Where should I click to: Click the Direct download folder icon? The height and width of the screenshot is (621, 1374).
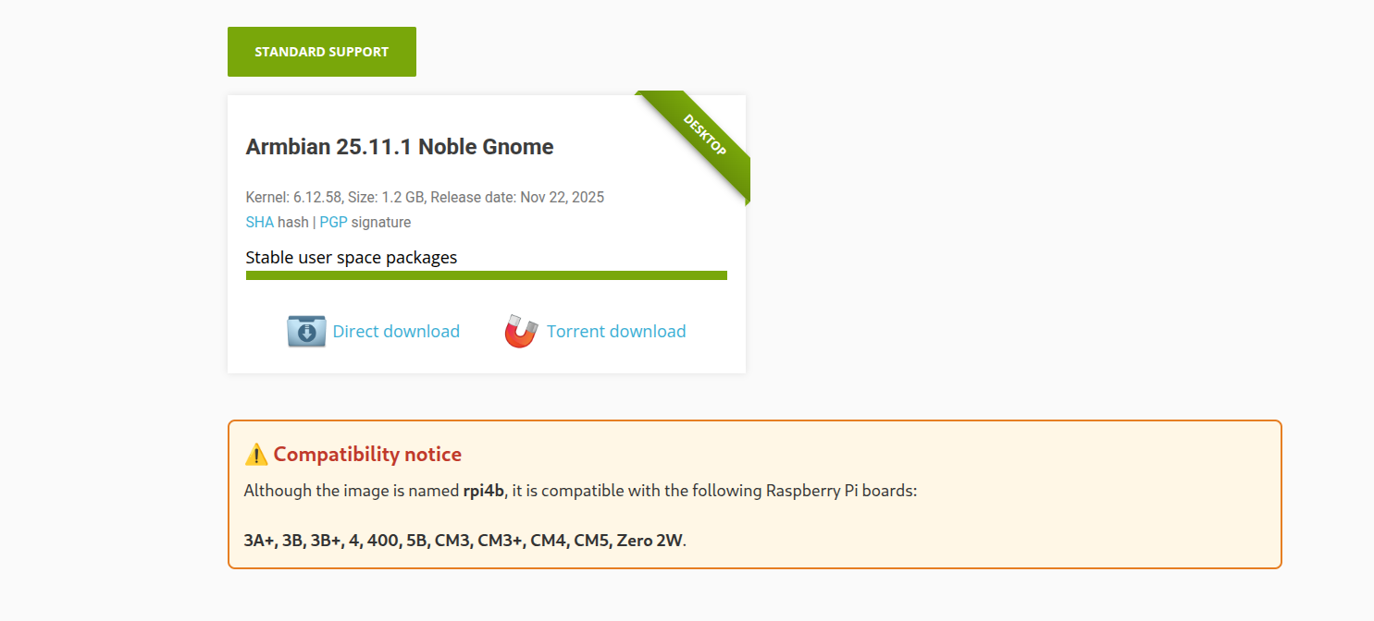point(306,331)
